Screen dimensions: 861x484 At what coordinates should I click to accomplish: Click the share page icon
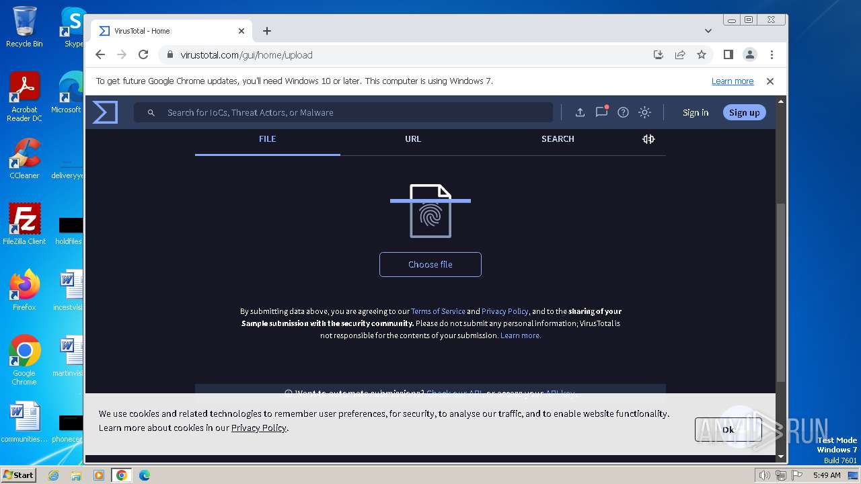click(x=680, y=54)
